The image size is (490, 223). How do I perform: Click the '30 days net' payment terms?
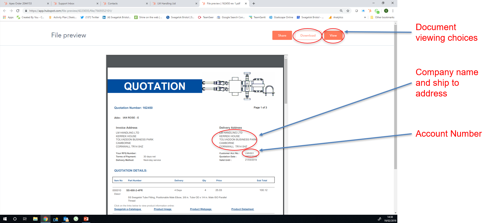[x=149, y=157]
